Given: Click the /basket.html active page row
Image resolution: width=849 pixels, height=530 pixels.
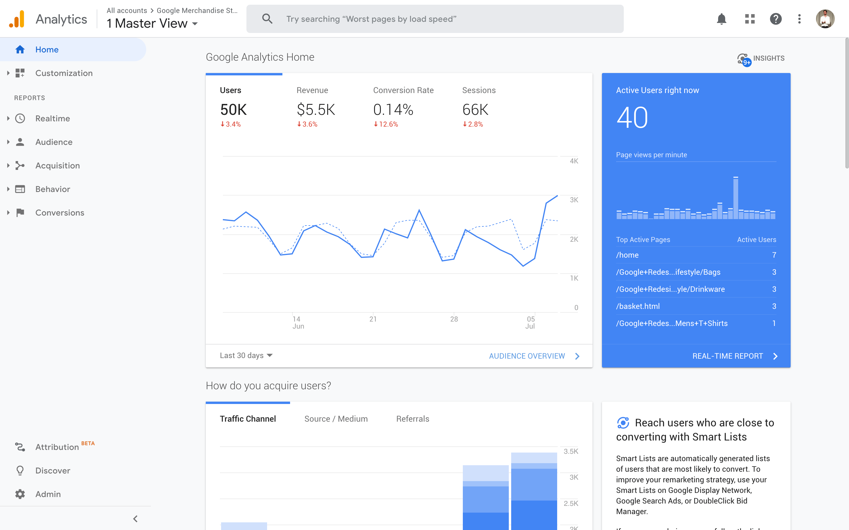Looking at the screenshot, I should tap(696, 306).
